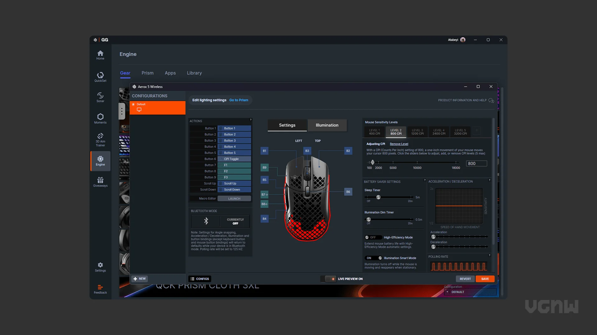Open the Sonar section in the sidebar

click(100, 97)
